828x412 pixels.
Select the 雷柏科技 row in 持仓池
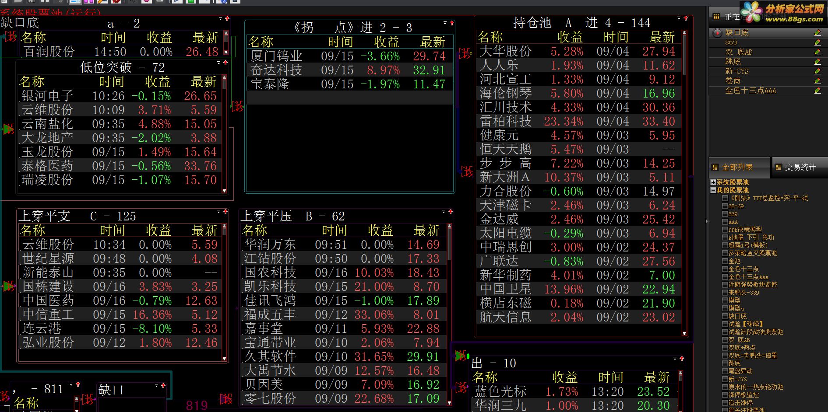click(579, 121)
